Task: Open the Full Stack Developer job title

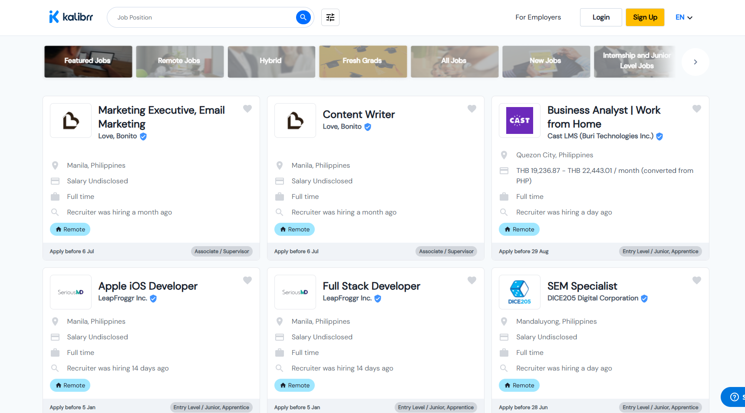Action: pyautogui.click(x=371, y=286)
